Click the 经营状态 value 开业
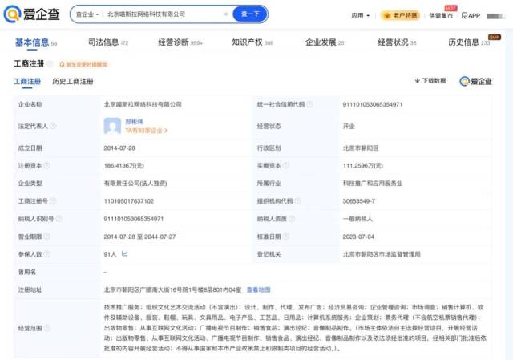513x360 pixels. (x=349, y=126)
